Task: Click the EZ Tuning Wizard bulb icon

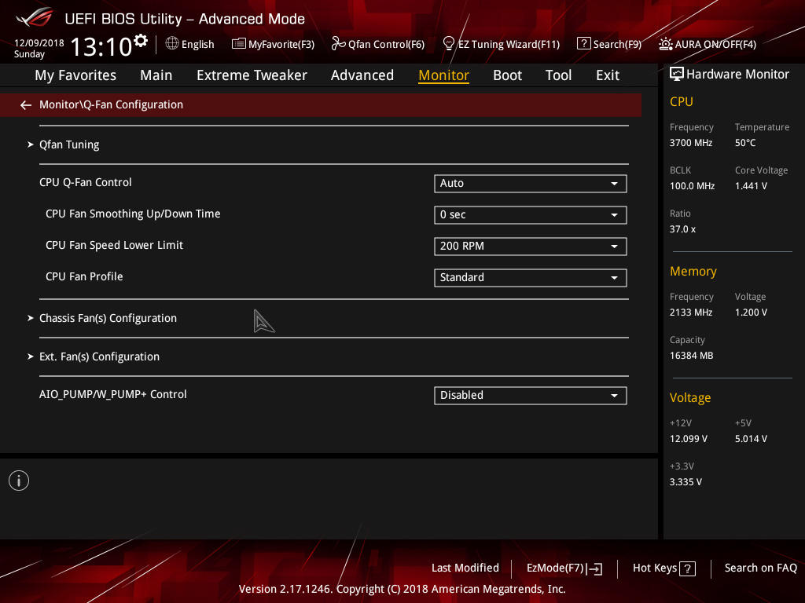Action: (x=449, y=44)
